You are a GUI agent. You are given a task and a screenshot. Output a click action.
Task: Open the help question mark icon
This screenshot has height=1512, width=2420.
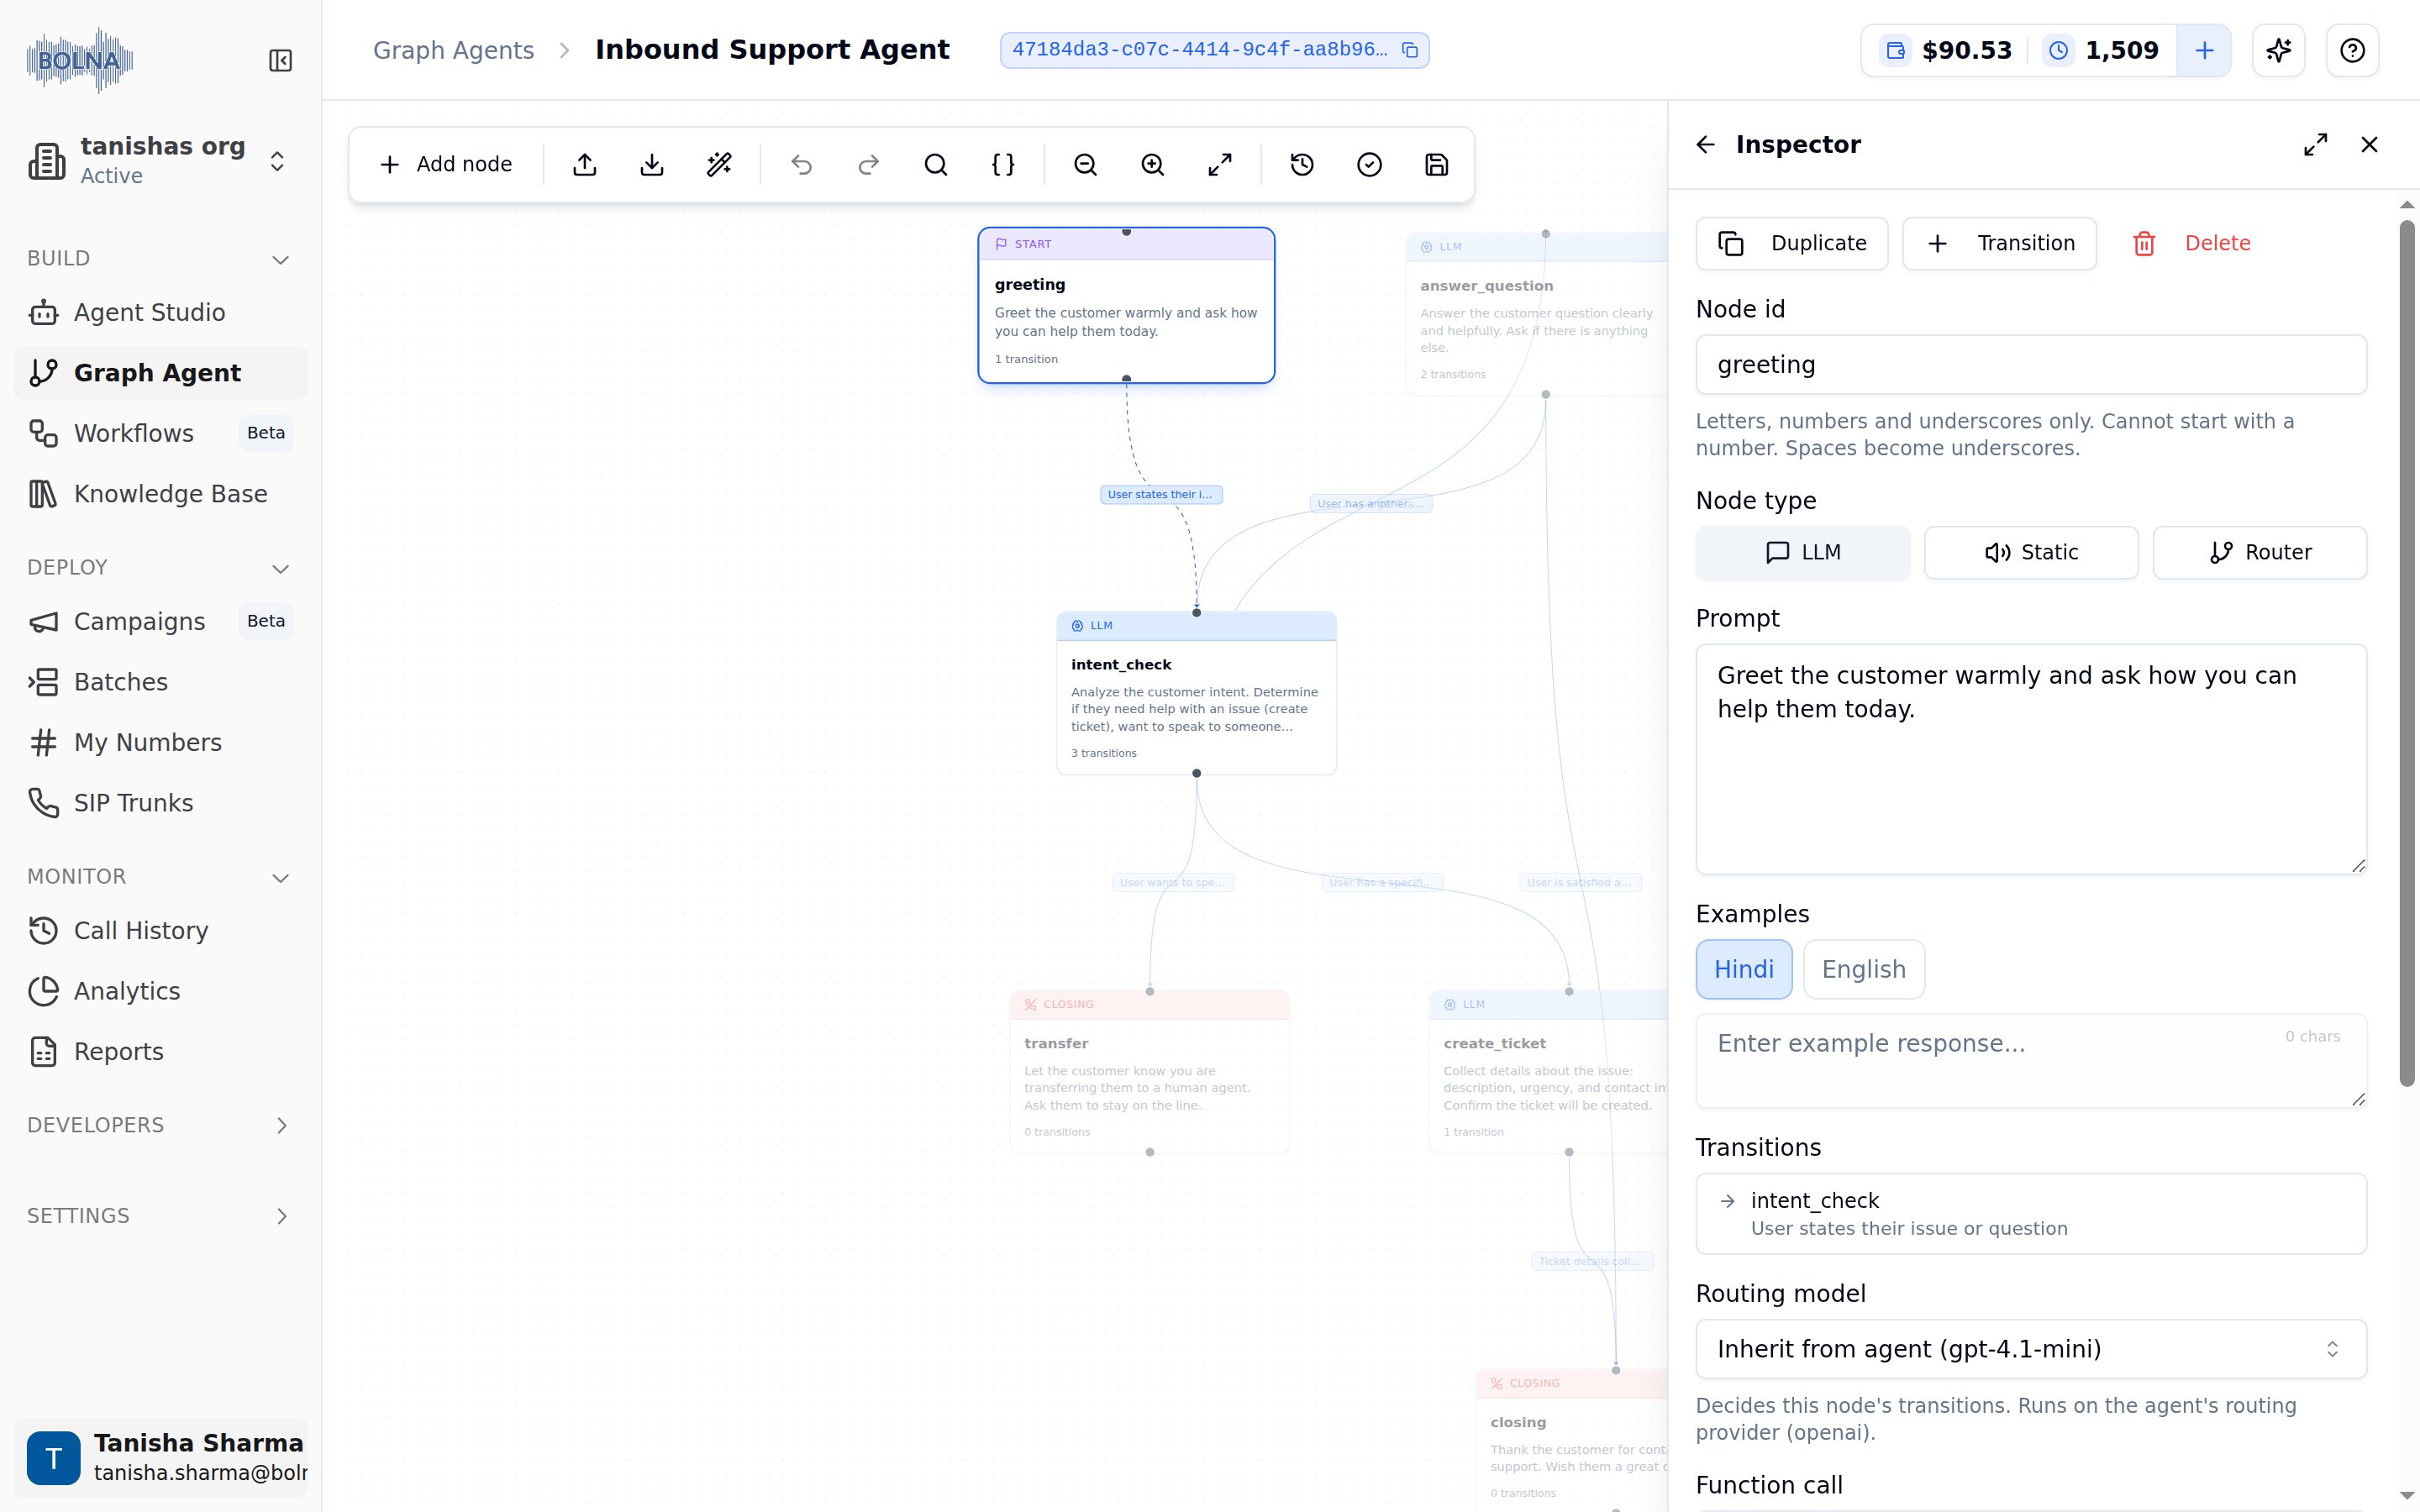tap(2352, 50)
